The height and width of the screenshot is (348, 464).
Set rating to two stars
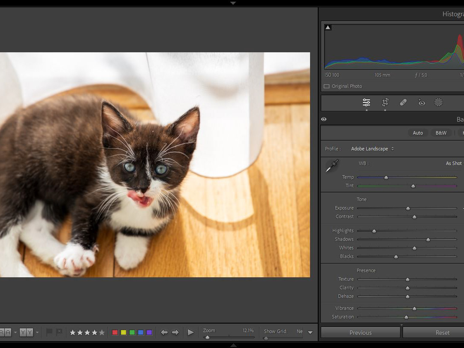click(x=80, y=333)
